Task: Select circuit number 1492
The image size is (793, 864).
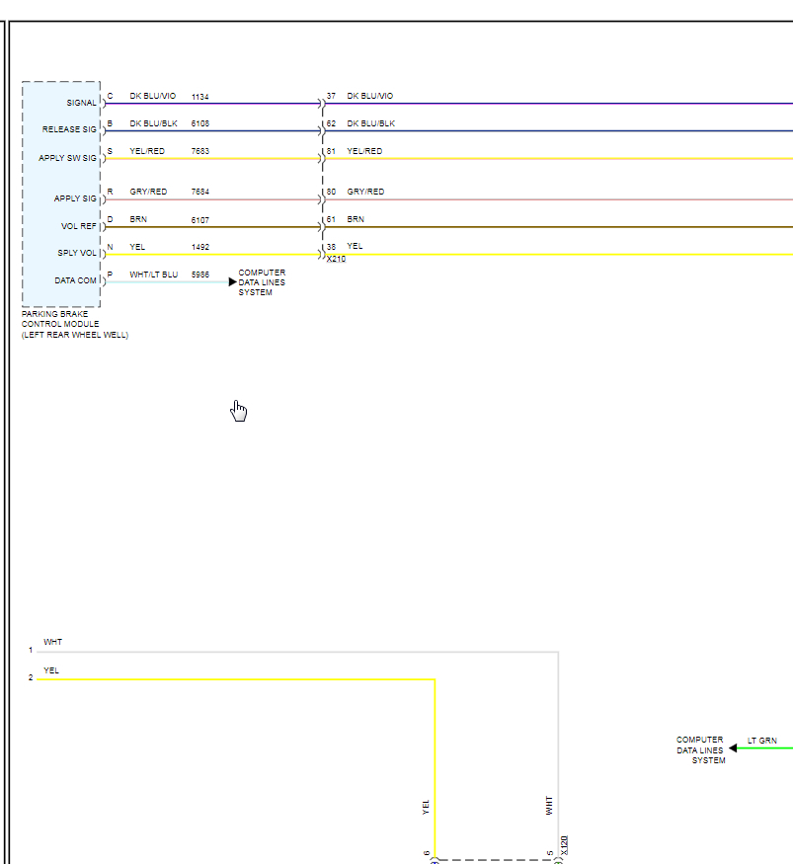Action: click(200, 247)
